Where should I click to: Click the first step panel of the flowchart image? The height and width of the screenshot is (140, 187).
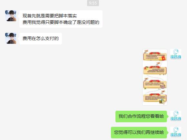[155, 56]
